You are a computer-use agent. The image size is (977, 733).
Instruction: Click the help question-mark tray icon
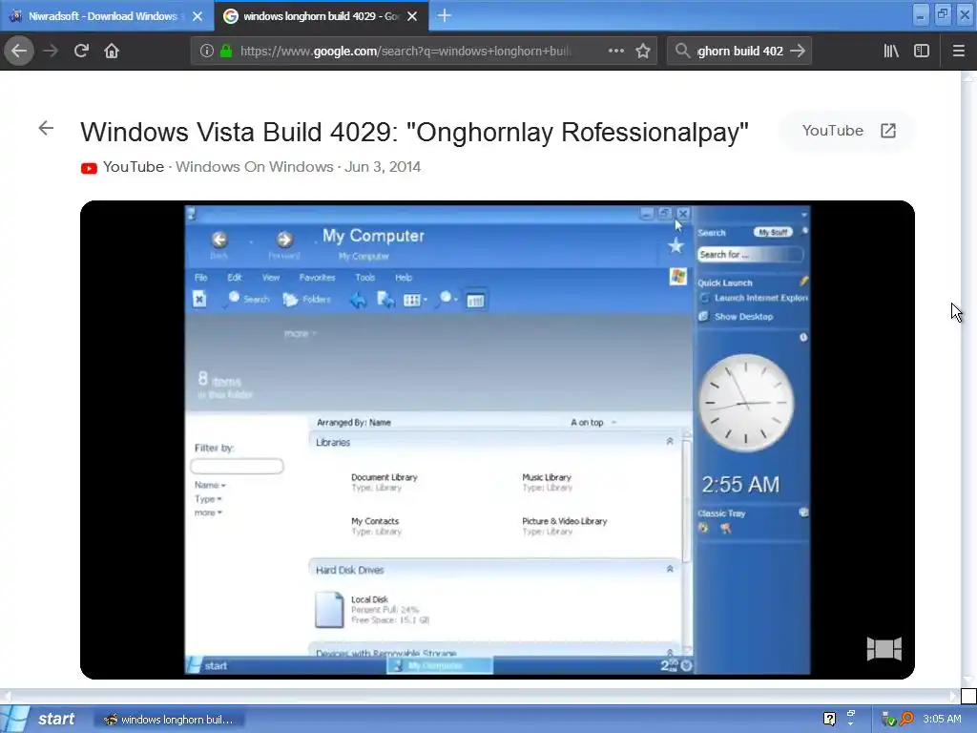[x=829, y=720]
